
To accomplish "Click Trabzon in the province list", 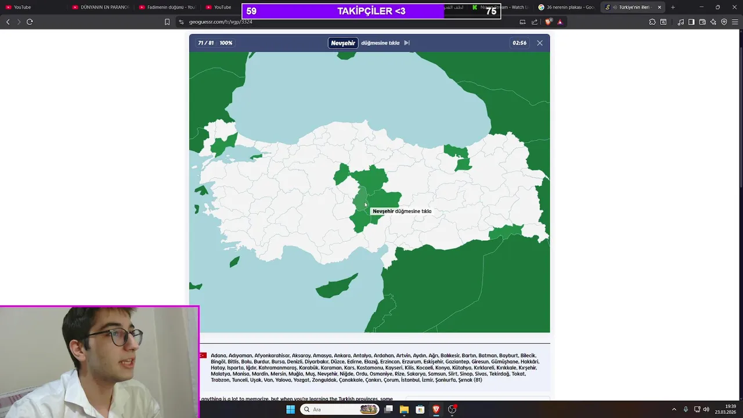I will 220,380.
